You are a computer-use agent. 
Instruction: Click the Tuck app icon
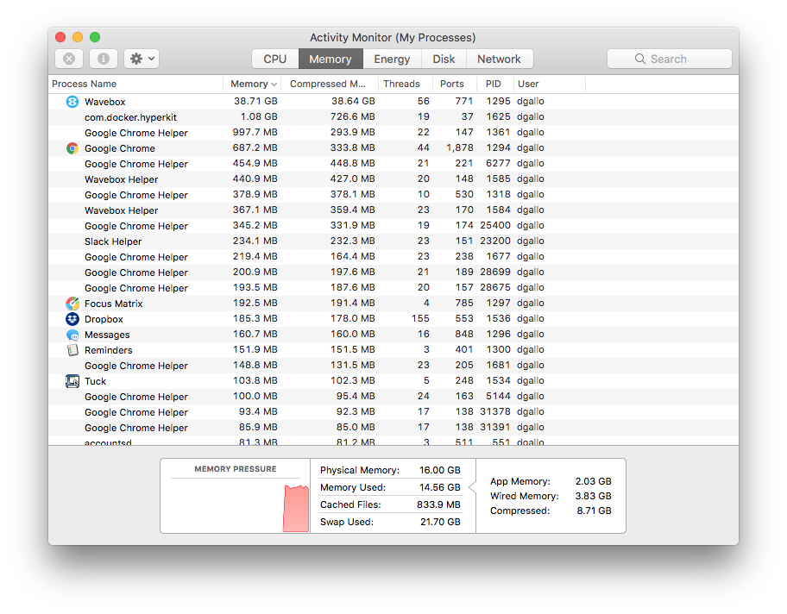point(72,380)
